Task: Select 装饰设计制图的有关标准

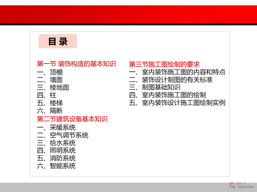Action: pos(177,80)
